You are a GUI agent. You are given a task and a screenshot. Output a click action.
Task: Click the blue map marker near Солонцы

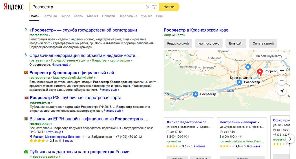coord(248,67)
